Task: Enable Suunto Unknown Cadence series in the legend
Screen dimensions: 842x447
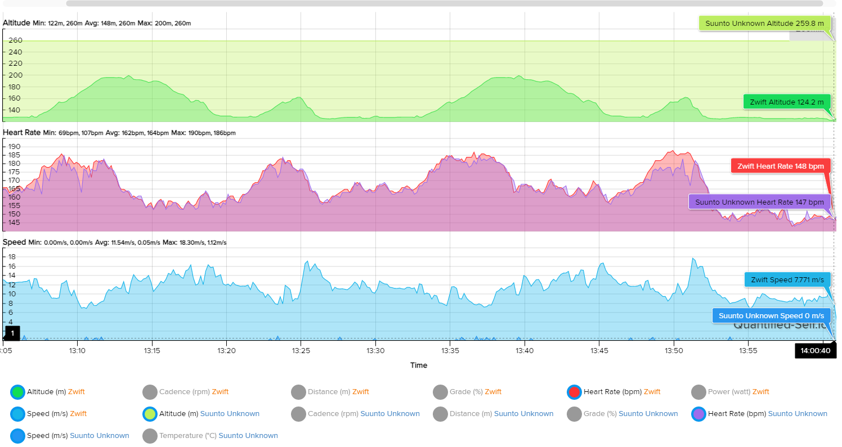Action: pos(356,414)
